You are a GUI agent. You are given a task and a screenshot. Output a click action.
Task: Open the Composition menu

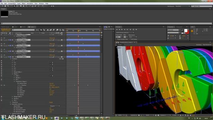point(12,4)
